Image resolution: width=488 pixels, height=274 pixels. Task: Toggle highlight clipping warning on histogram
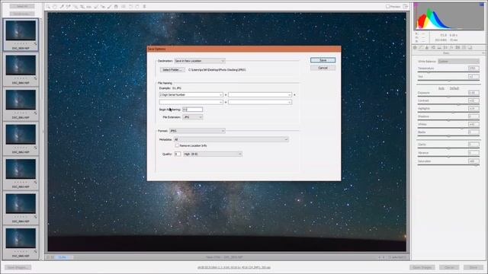(482, 5)
